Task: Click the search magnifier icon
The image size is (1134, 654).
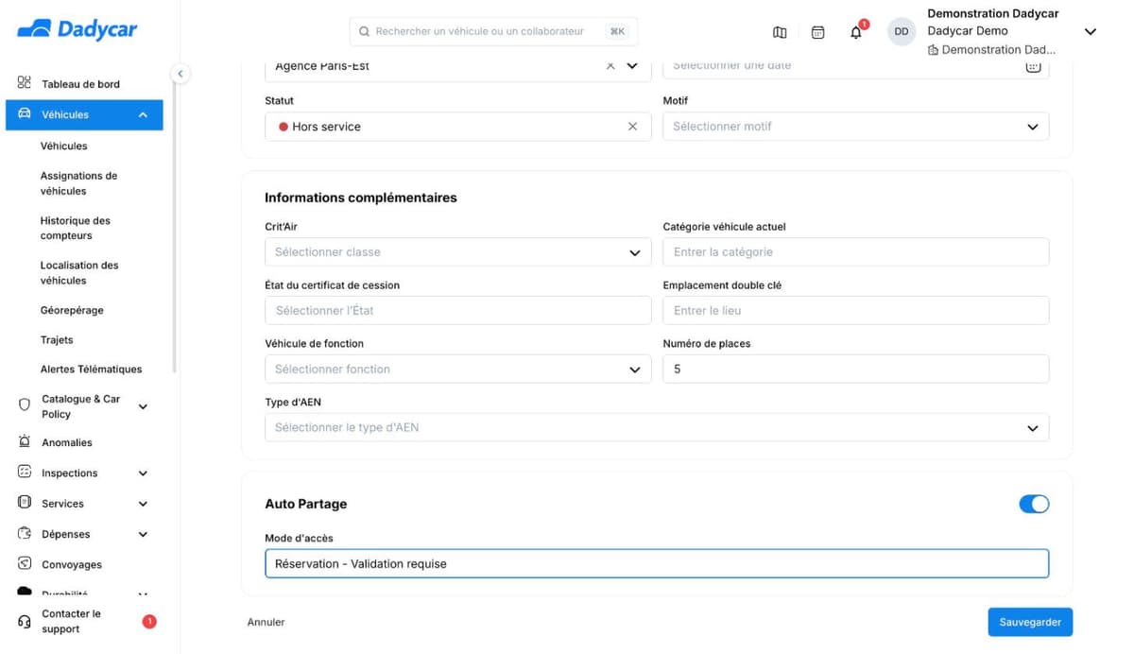Action: tap(364, 32)
